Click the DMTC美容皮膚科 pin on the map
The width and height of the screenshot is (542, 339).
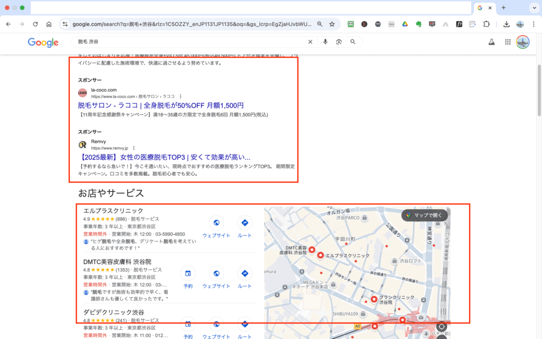click(x=312, y=249)
